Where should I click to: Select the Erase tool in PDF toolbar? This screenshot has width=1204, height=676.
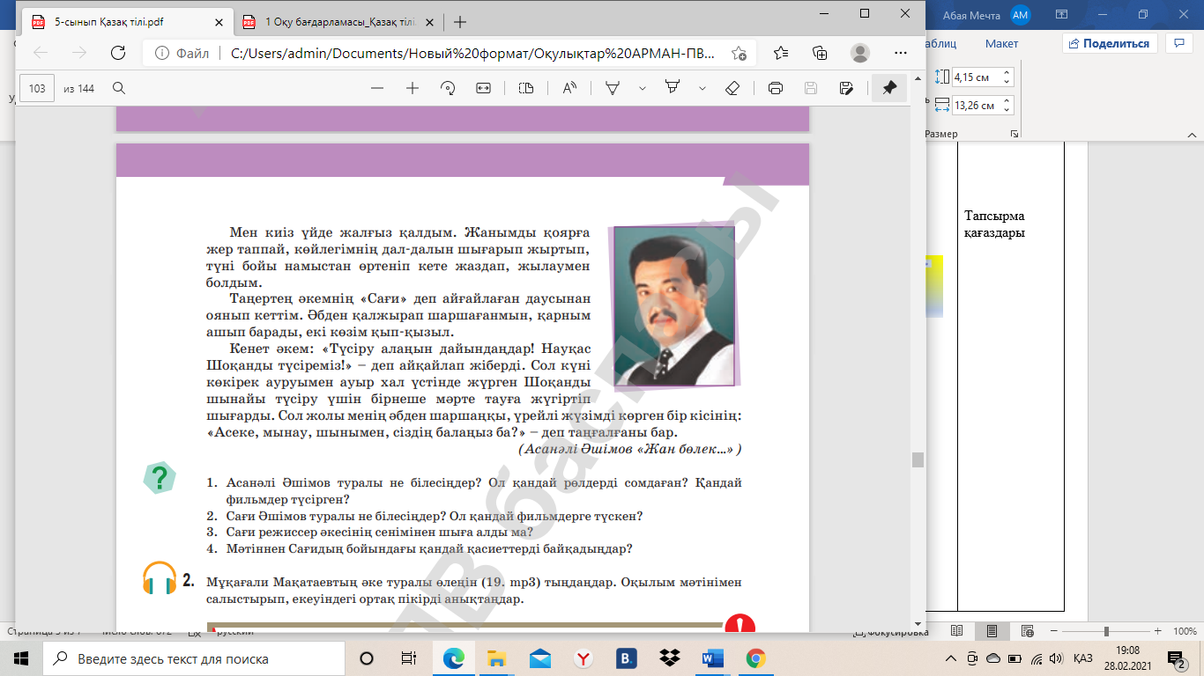[x=732, y=88]
